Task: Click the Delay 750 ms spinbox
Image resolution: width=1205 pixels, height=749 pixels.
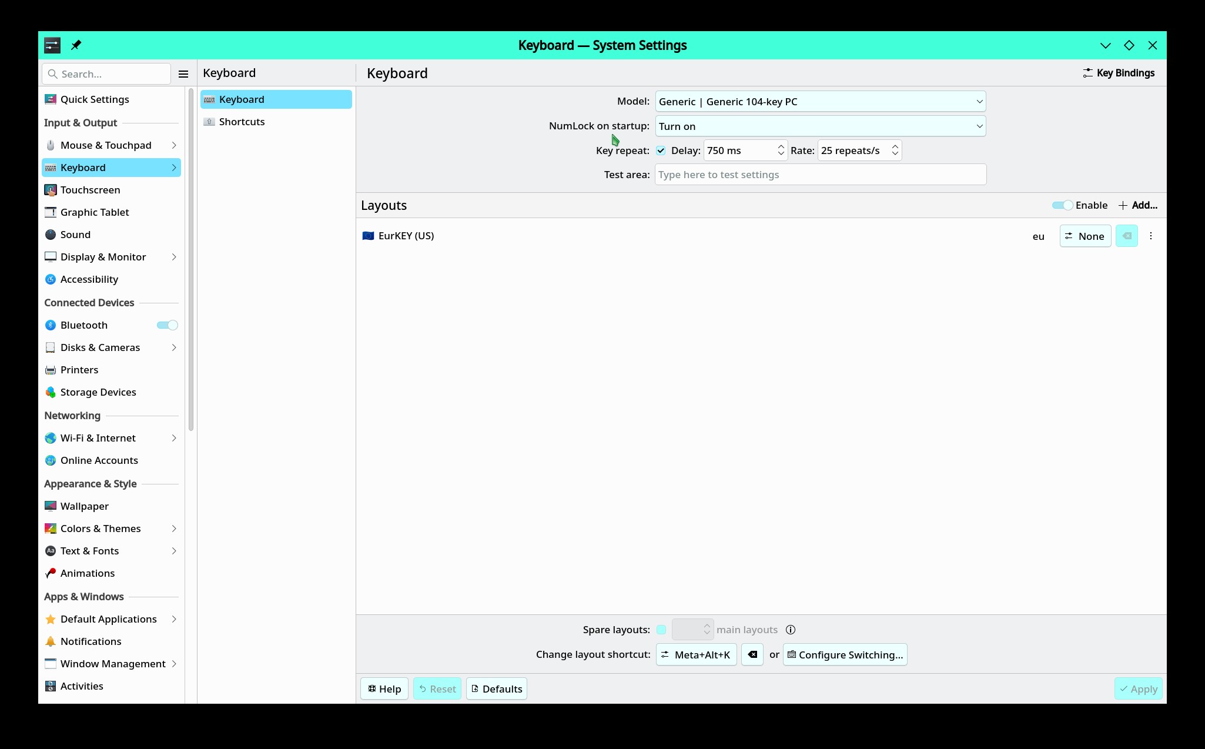Action: (x=745, y=151)
